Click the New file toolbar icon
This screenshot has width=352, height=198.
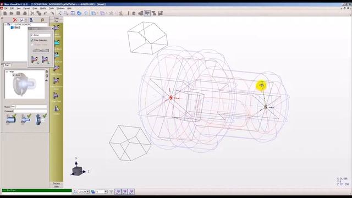pos(5,13)
